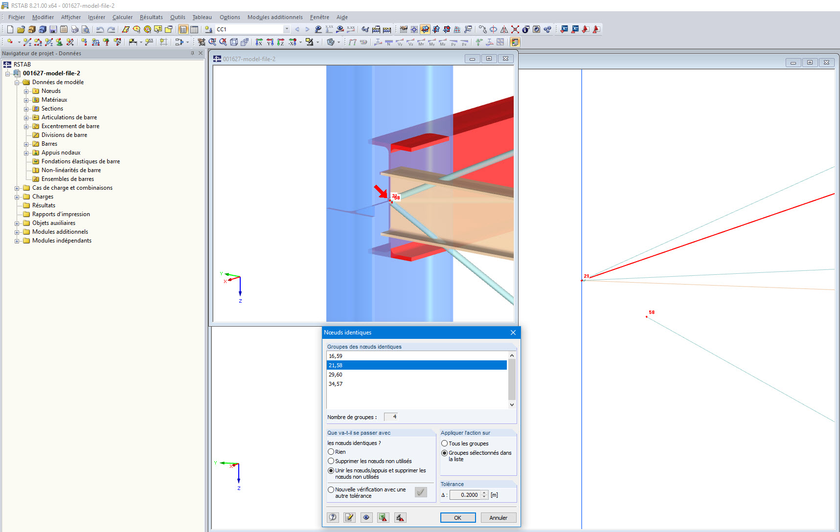Open the CC1 load case dropdown
The width and height of the screenshot is (840, 532).
pyautogui.click(x=287, y=29)
